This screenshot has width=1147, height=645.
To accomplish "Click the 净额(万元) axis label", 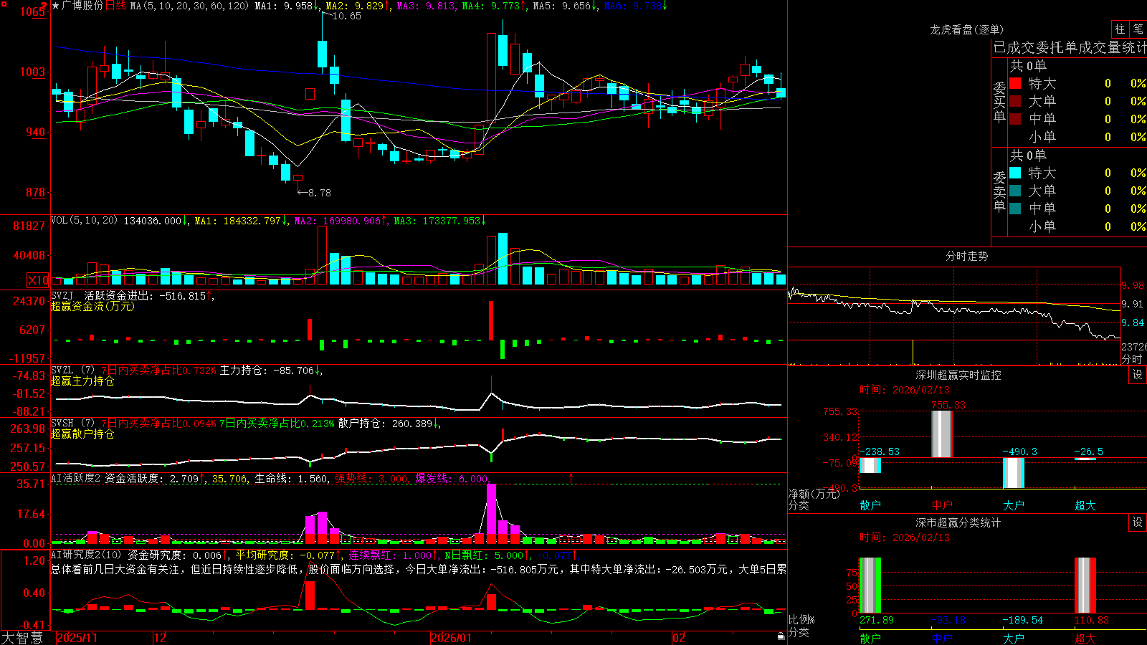I will tap(814, 494).
